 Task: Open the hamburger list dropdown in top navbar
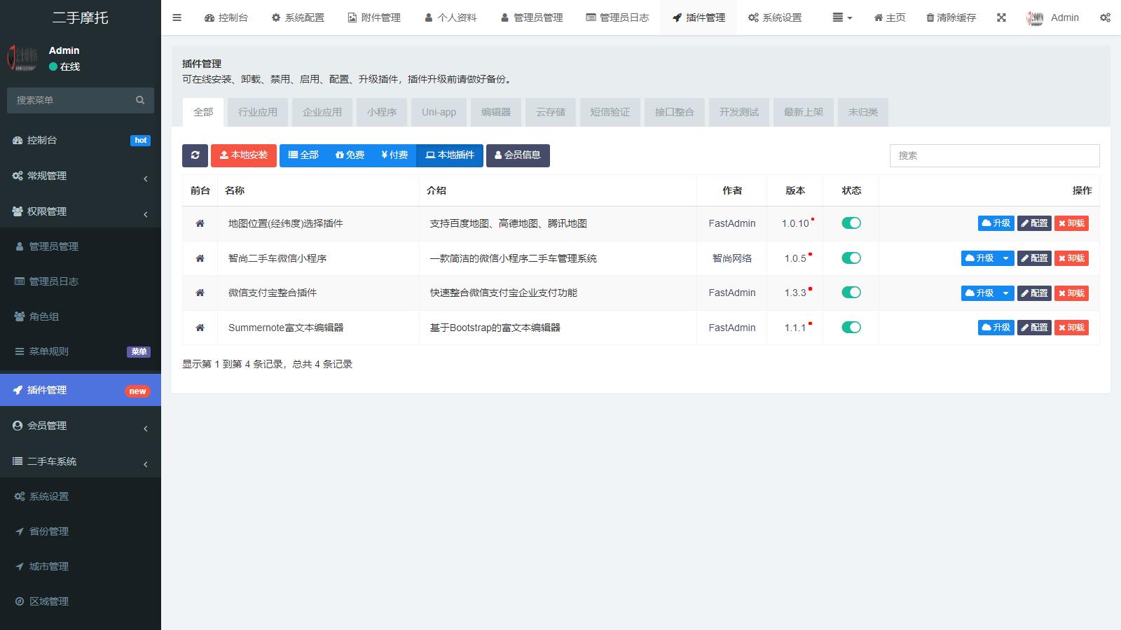[839, 17]
